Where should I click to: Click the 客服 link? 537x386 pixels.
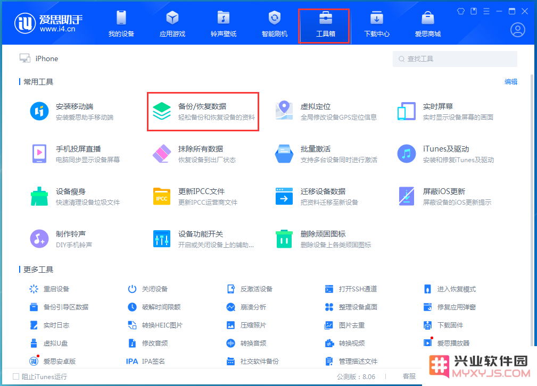pyautogui.click(x=409, y=376)
